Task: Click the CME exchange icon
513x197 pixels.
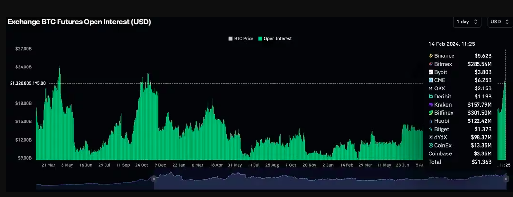Action: point(431,80)
